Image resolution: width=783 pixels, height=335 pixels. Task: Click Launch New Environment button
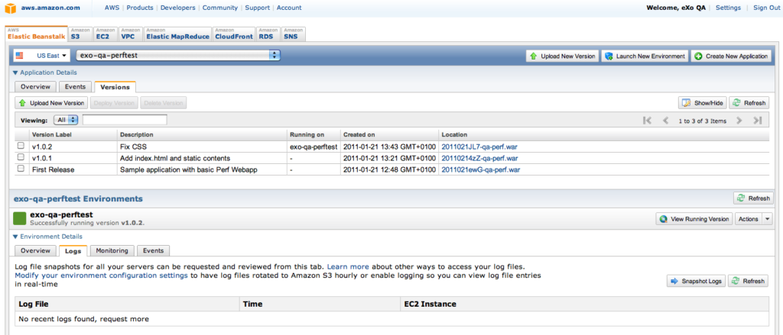pos(645,56)
